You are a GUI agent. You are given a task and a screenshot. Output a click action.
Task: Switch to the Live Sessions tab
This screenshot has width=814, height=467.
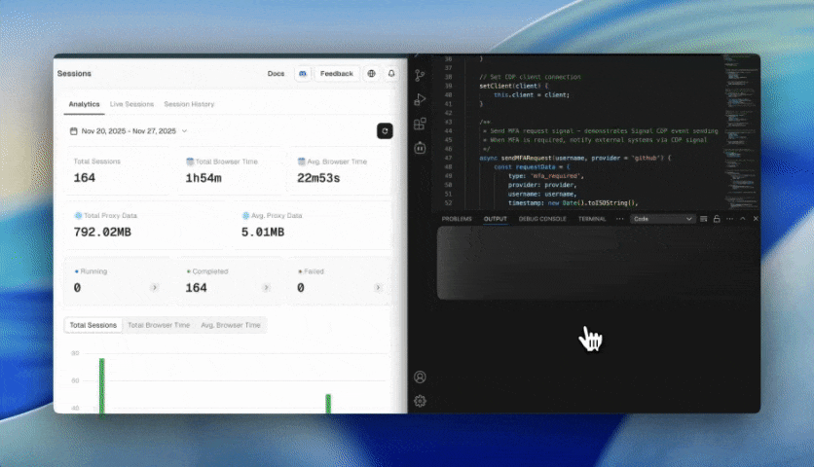pos(131,104)
